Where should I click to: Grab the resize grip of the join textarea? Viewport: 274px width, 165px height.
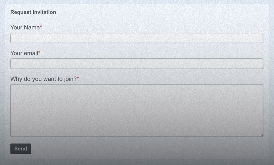click(x=261, y=135)
